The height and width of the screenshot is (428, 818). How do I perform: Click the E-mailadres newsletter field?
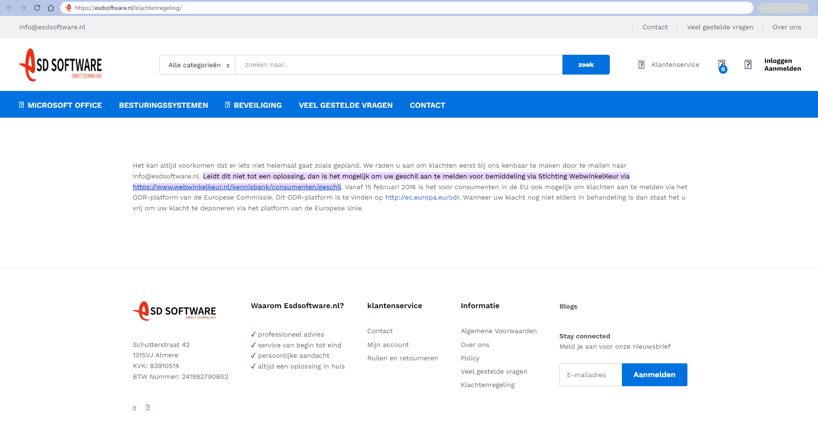coord(590,375)
